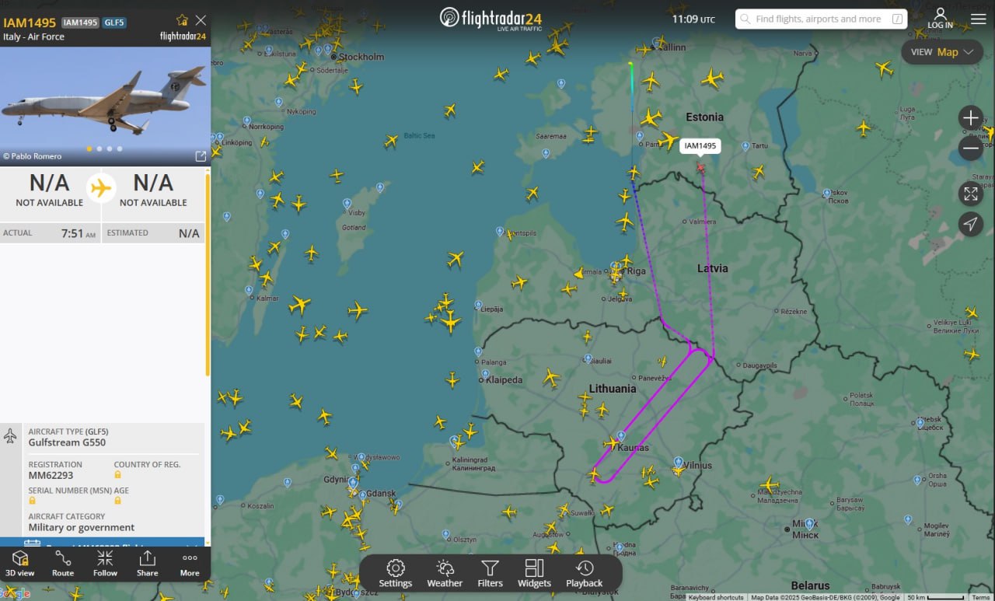Open the Filters panel

click(x=490, y=574)
